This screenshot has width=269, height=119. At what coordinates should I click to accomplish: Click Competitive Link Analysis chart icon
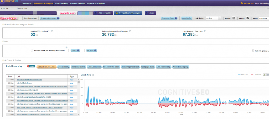click(x=117, y=13)
